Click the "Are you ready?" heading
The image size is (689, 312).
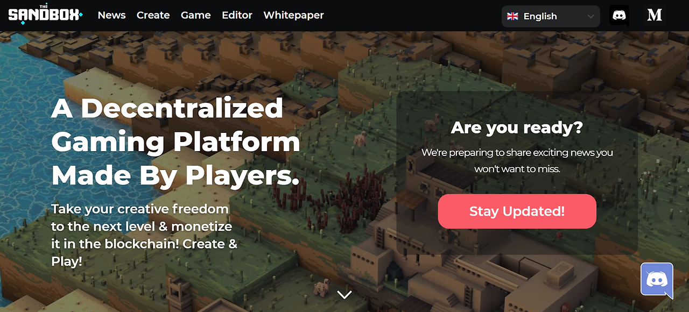pos(517,127)
